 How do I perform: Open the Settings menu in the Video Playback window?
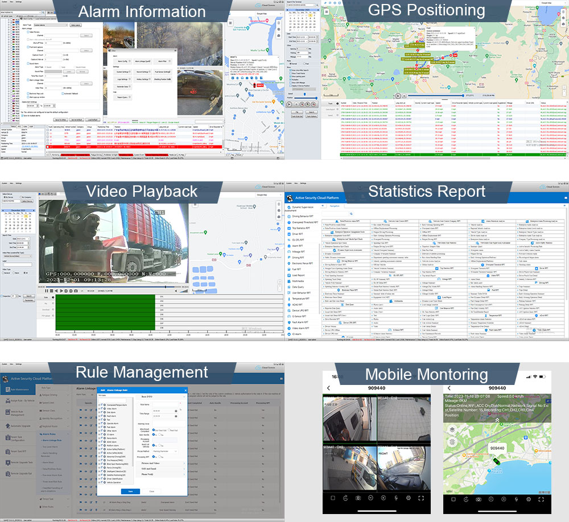(19, 183)
